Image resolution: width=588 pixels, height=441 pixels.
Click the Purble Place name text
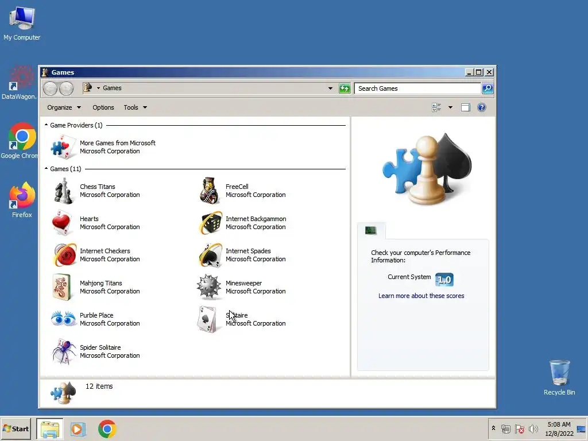(96, 315)
